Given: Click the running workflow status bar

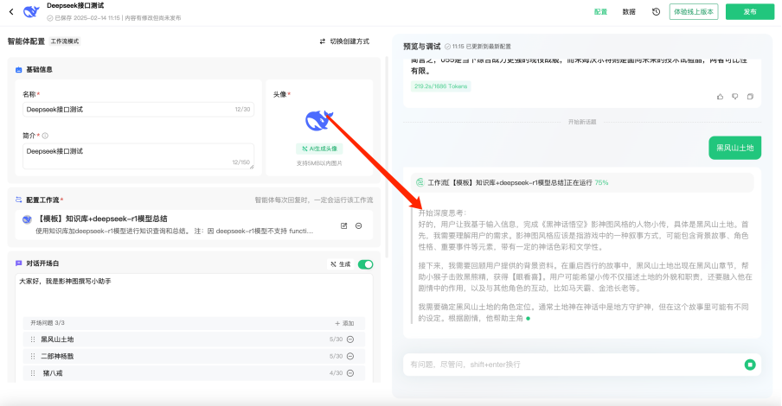Looking at the screenshot, I should pos(582,183).
